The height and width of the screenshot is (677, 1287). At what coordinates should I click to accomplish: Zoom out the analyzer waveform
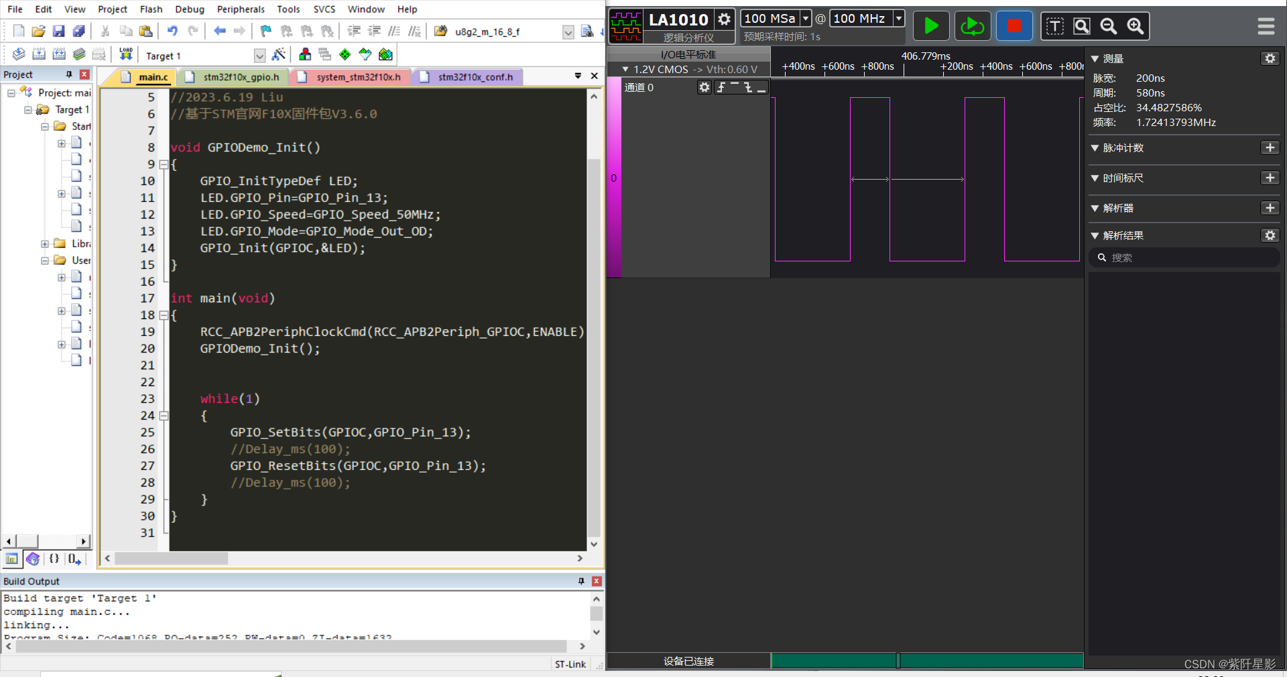(x=1109, y=26)
